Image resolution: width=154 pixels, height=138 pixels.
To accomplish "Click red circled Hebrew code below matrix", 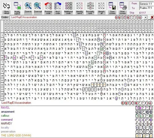I will click(137, 103).
